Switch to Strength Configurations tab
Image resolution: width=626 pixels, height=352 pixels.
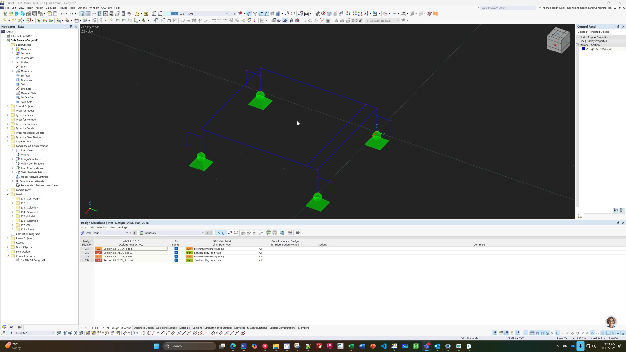(x=218, y=328)
